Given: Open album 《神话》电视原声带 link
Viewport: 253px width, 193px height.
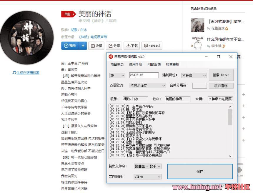Looking at the screenshot, I should coord(93,37).
